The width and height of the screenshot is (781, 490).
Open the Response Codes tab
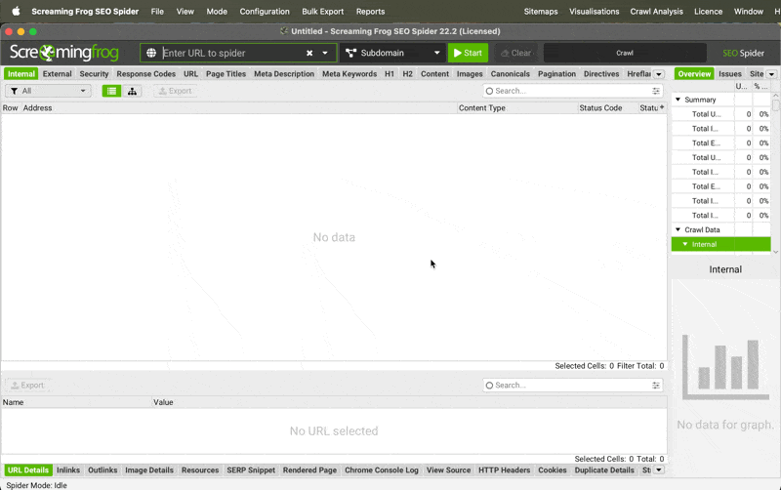[x=145, y=74]
